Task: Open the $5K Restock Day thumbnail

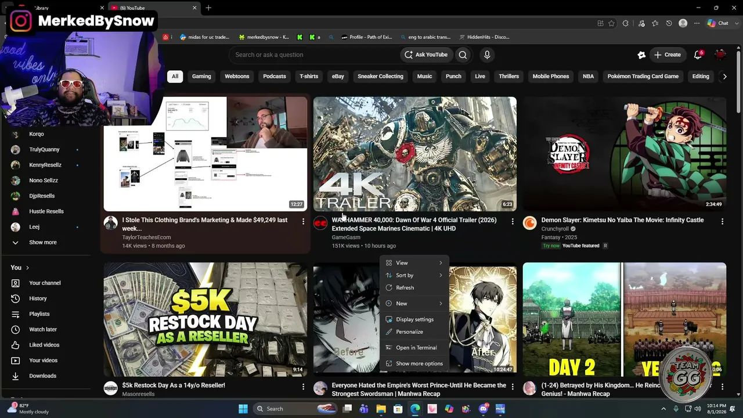Action: pyautogui.click(x=205, y=319)
